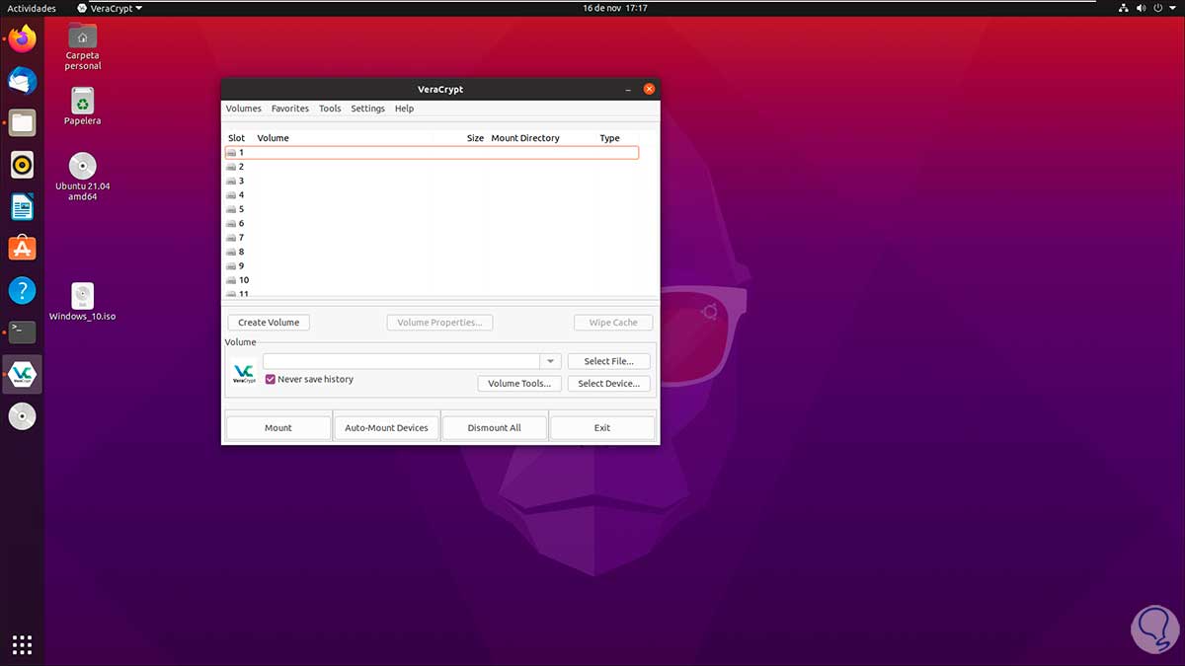Click the drive icon beside slot 1
Image resolution: width=1185 pixels, height=666 pixels.
pyautogui.click(x=230, y=152)
